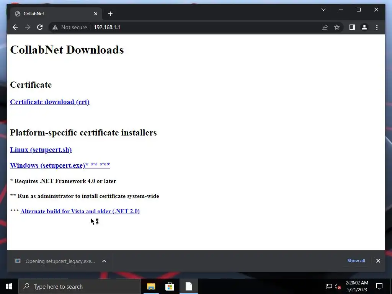This screenshot has height=294, width=392.
Task: Open the tab search chevron
Action: [x=323, y=10]
